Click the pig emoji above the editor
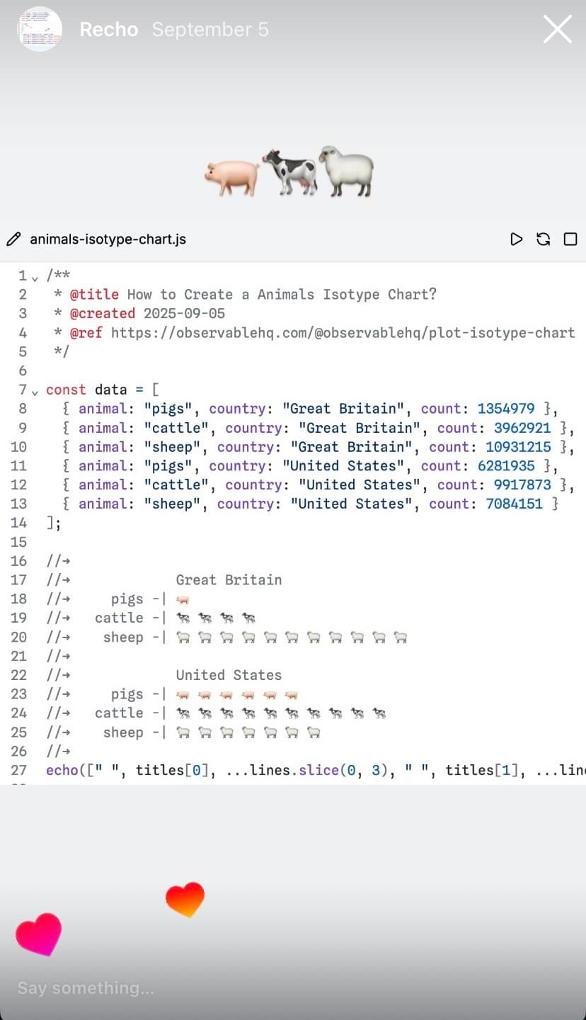 232,176
